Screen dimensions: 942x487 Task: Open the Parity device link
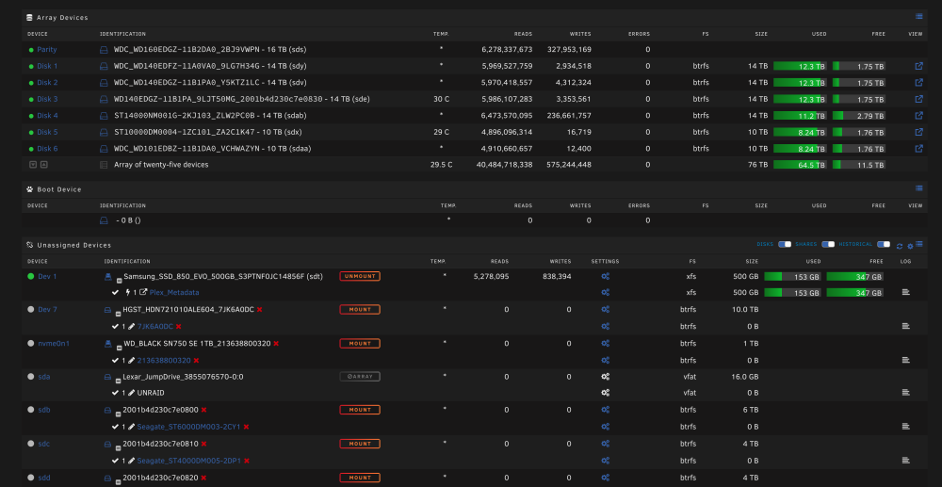coord(47,50)
